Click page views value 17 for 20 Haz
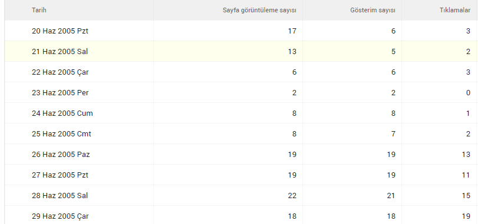The height and width of the screenshot is (224, 478). pos(292,31)
